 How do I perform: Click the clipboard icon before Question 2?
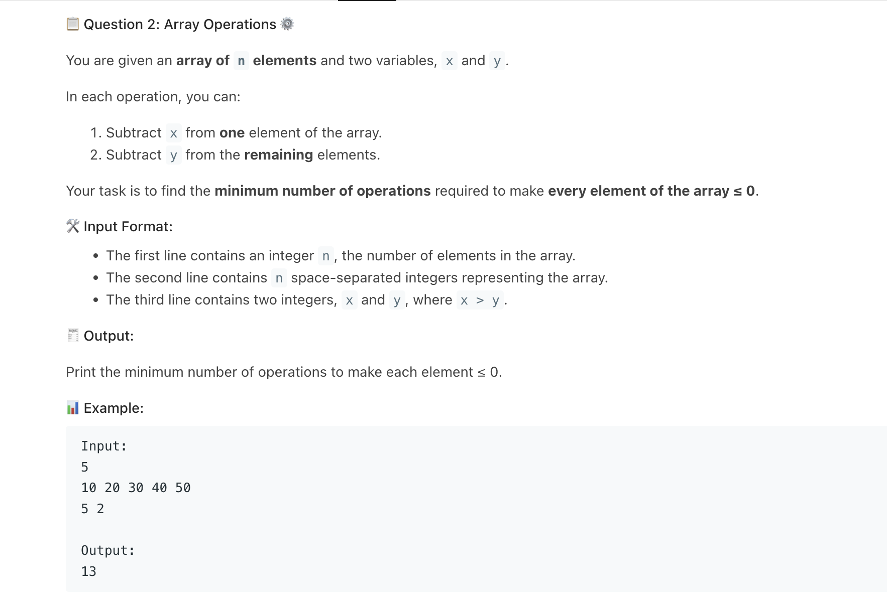point(73,24)
